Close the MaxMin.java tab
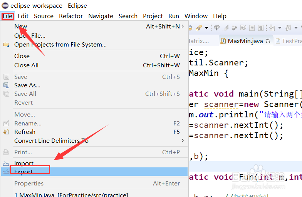The image size is (302, 197). [268, 40]
